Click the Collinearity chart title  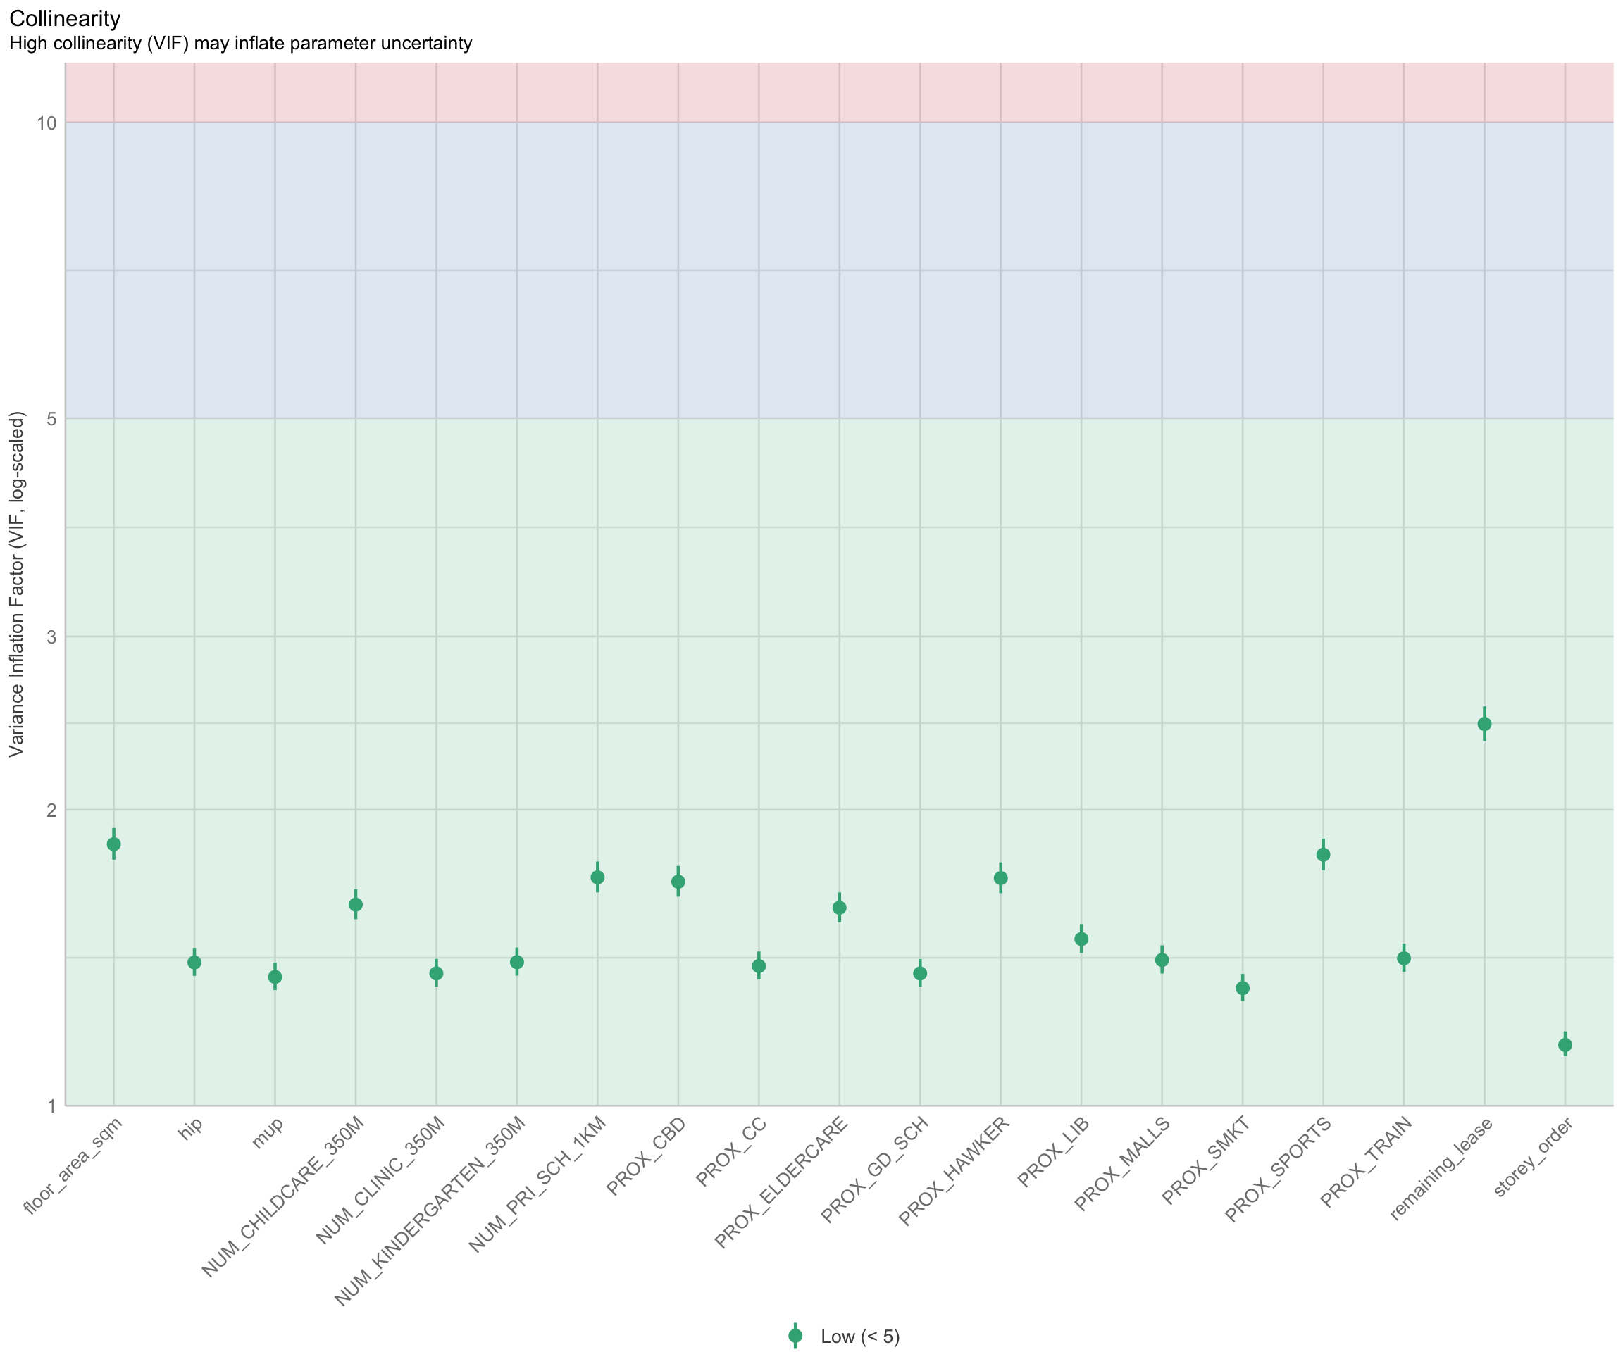click(x=65, y=18)
